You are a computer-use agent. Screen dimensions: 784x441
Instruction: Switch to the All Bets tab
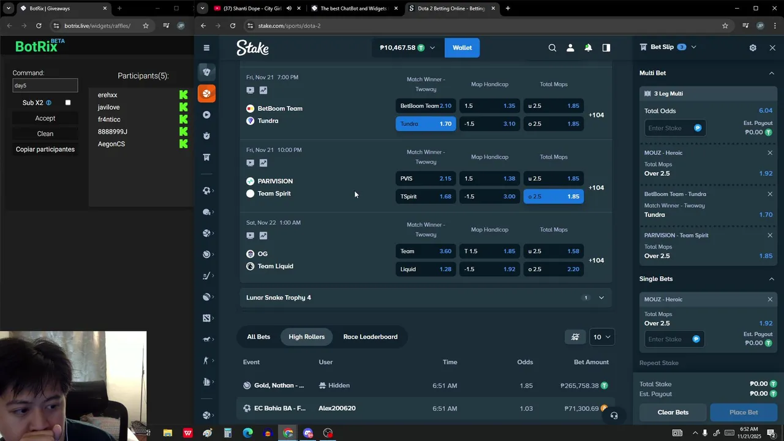click(x=258, y=337)
